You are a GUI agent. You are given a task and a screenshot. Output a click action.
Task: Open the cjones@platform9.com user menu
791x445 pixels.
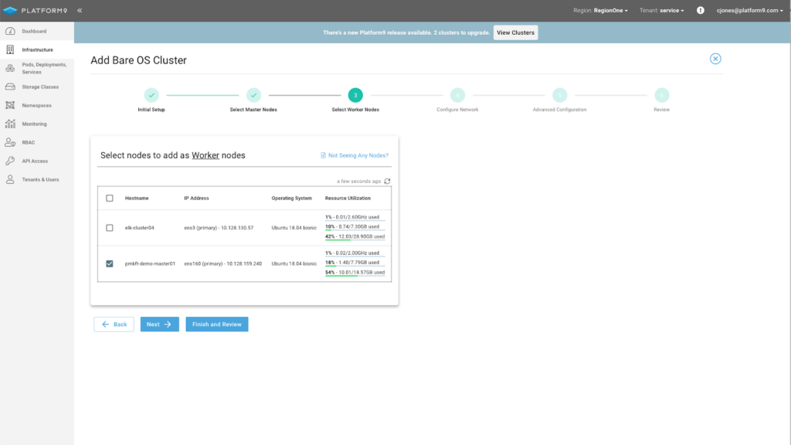(749, 11)
